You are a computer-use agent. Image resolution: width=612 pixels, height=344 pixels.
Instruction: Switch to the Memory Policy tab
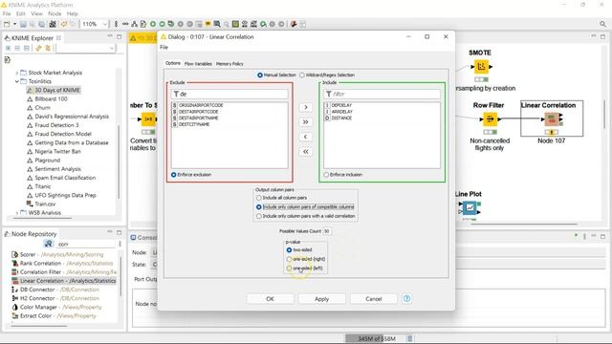(229, 64)
